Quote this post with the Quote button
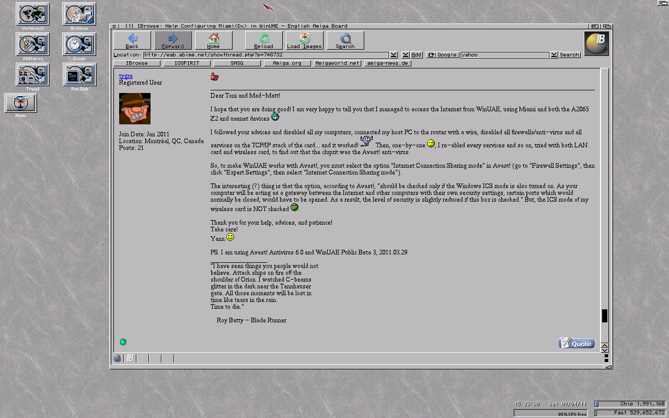Viewport: 669px width, 418px height. pos(576,343)
